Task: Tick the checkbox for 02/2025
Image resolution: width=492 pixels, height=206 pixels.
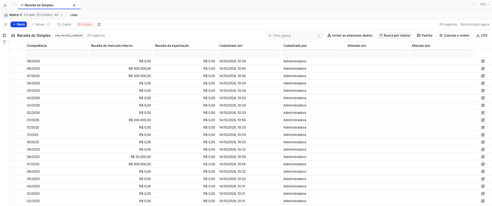Action: [13, 201]
